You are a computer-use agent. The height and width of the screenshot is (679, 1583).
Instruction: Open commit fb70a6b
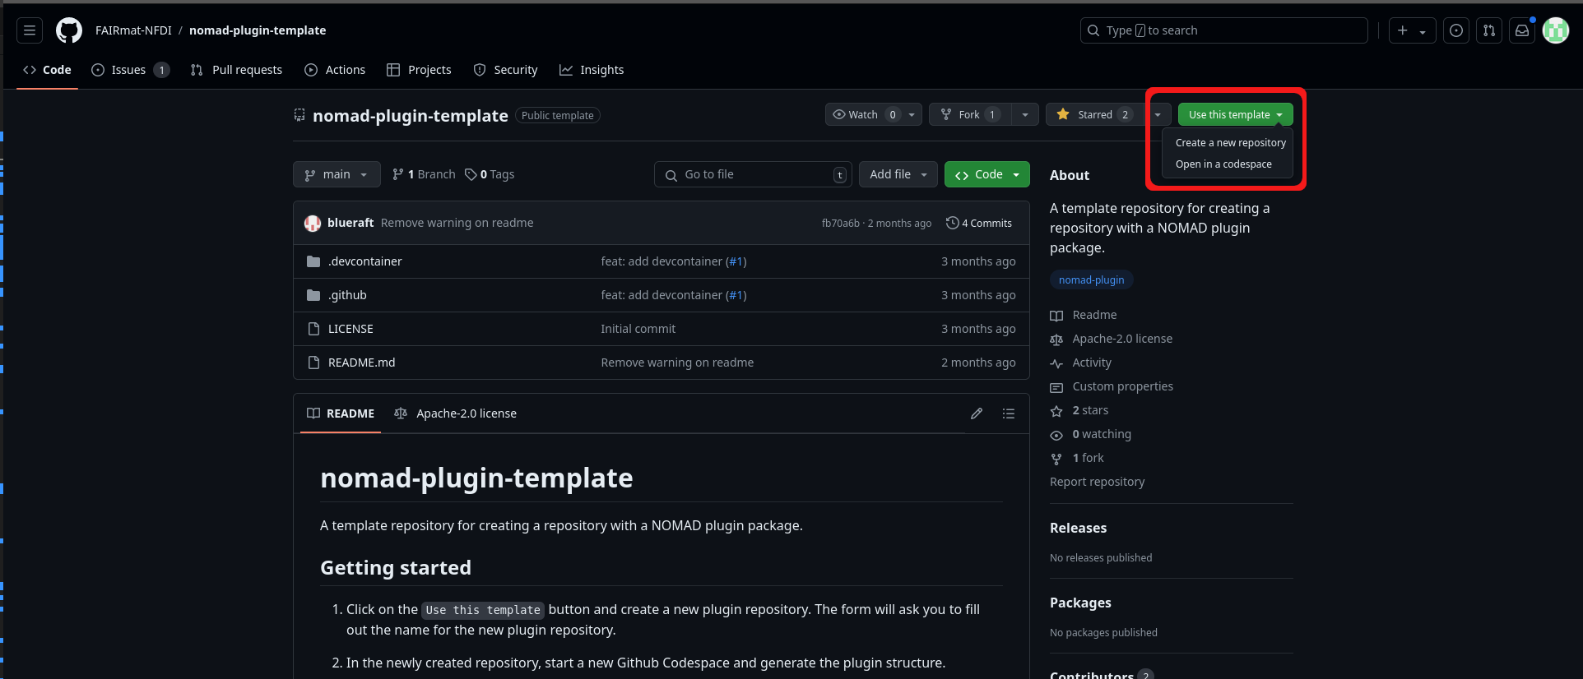[x=840, y=223]
